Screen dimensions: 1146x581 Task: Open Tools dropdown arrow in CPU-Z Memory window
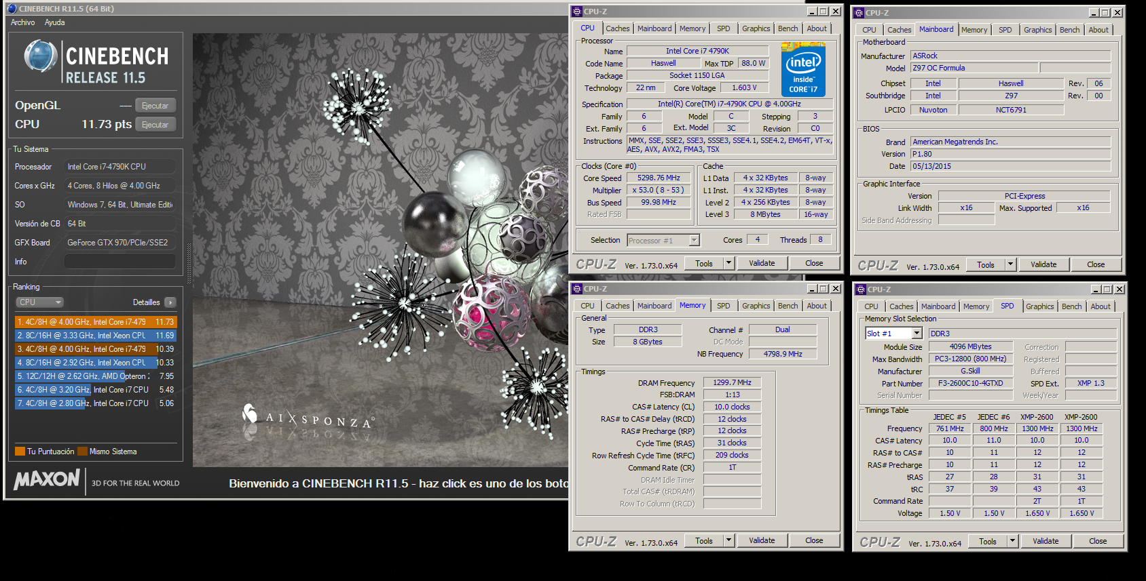pyautogui.click(x=729, y=541)
